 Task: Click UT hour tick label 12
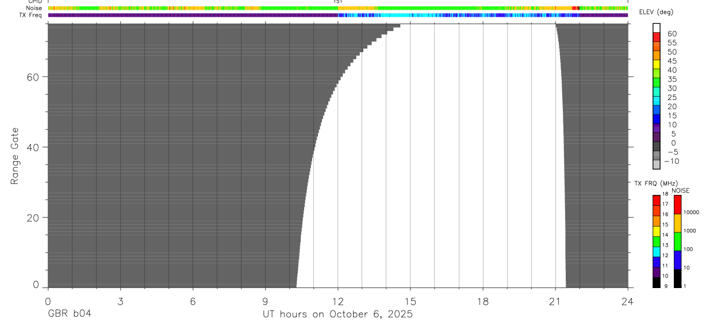[337, 301]
